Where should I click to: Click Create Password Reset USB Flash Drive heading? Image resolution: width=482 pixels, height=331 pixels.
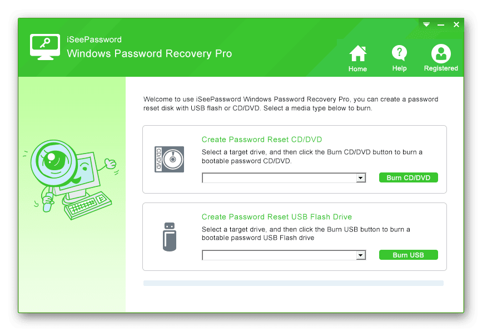277,217
